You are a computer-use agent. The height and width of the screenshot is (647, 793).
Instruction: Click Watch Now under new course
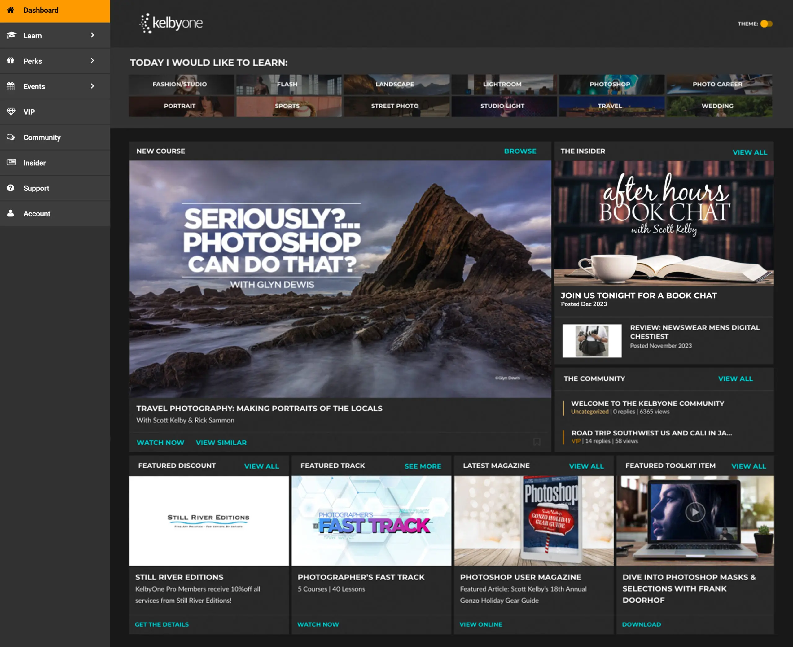tap(160, 442)
